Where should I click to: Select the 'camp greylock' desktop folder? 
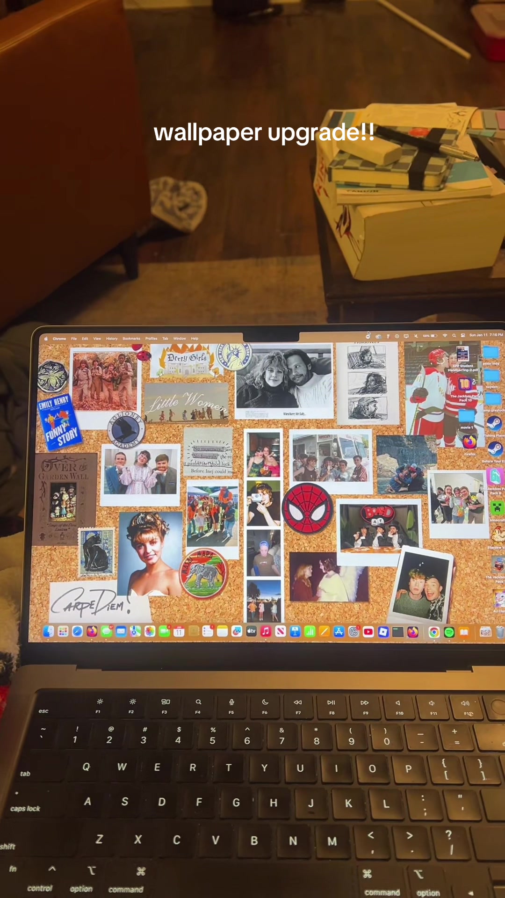pos(492,402)
